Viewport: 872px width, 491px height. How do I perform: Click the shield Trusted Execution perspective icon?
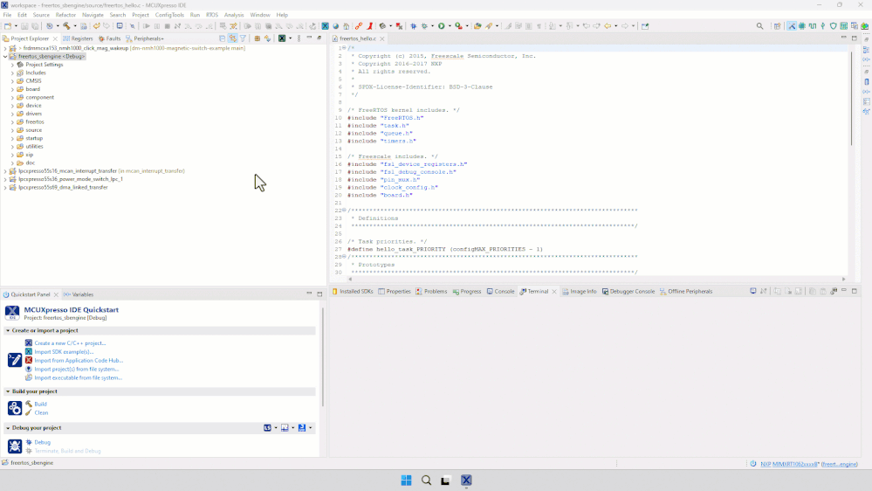tap(833, 25)
